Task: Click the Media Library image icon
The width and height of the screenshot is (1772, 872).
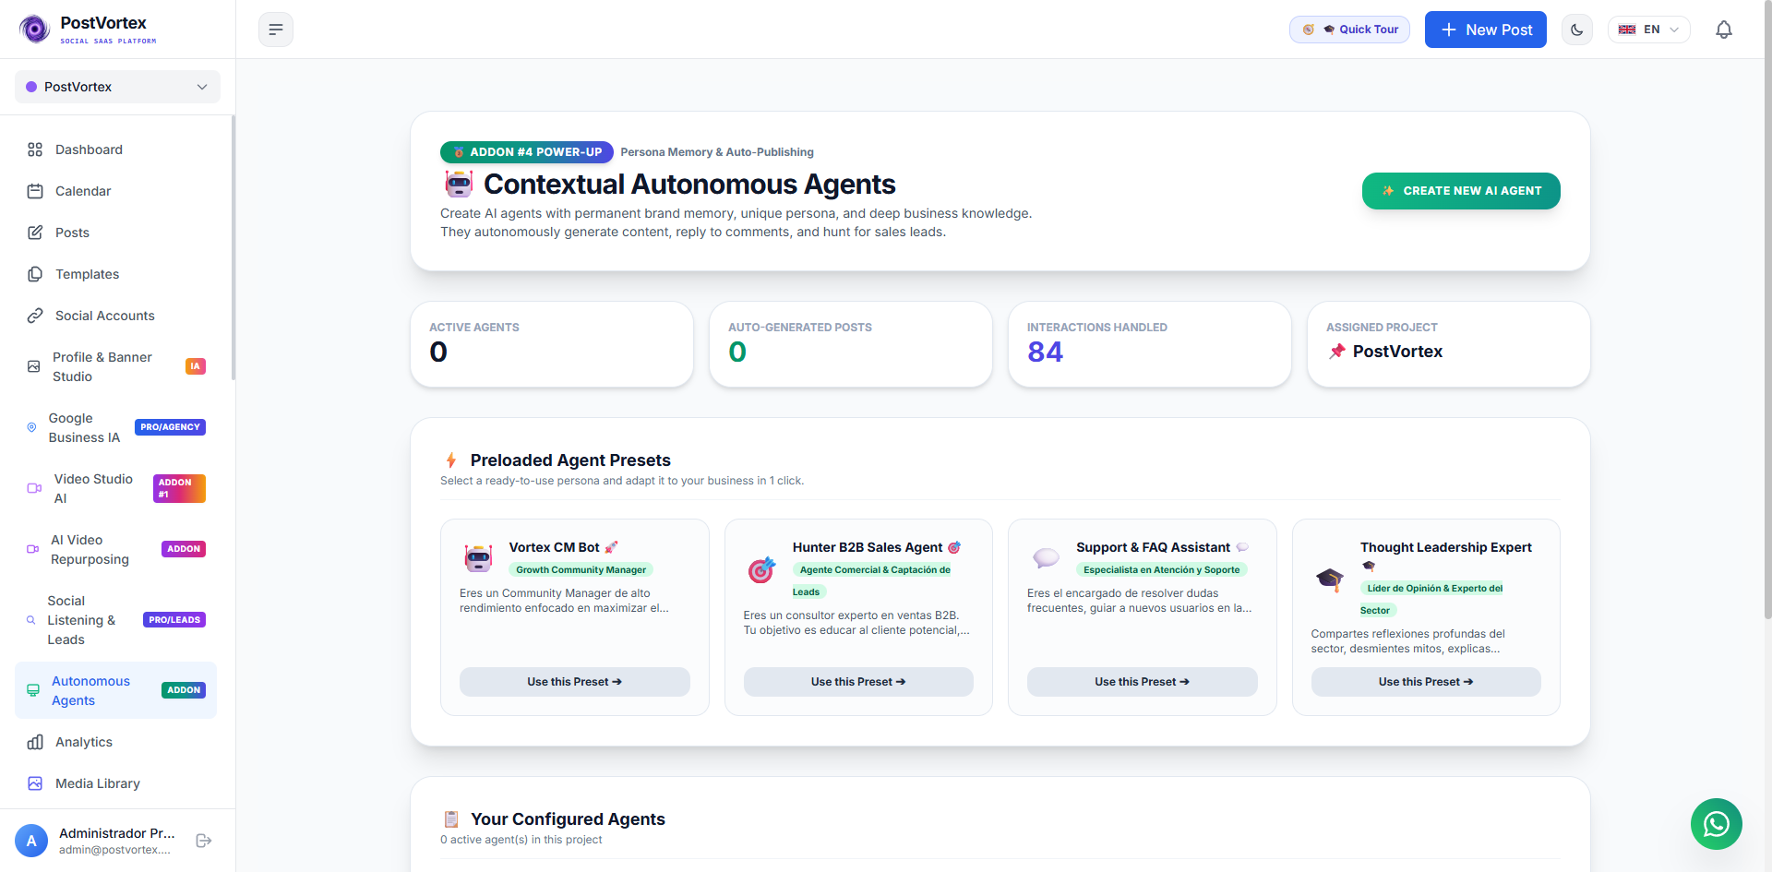Action: click(35, 783)
